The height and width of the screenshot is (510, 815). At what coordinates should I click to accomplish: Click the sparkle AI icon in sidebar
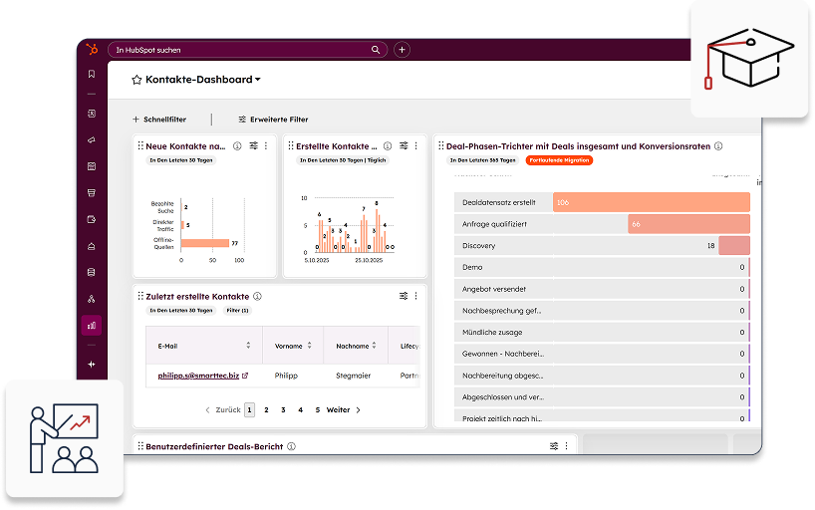[92, 365]
